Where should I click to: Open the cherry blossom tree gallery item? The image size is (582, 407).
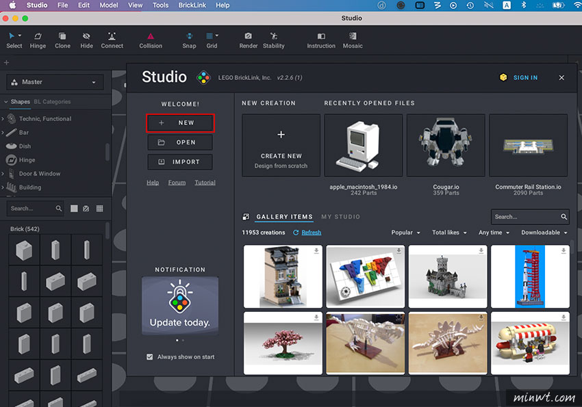[x=283, y=343]
